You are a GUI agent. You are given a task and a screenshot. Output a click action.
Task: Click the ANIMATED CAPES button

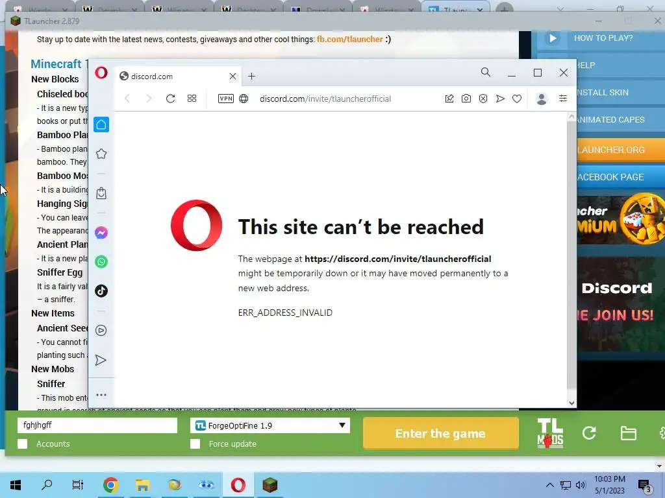[x=621, y=120]
